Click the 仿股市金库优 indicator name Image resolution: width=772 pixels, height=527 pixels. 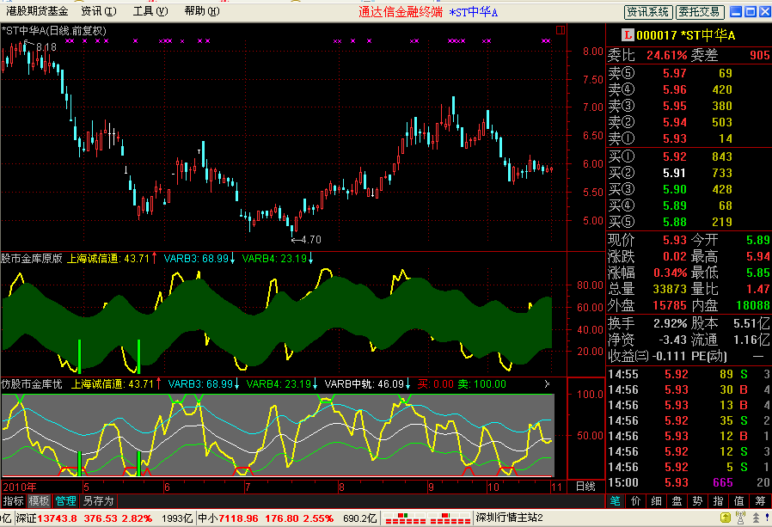[32, 383]
